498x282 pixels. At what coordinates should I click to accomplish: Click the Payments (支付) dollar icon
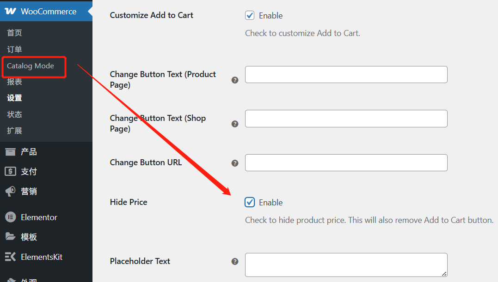10,171
